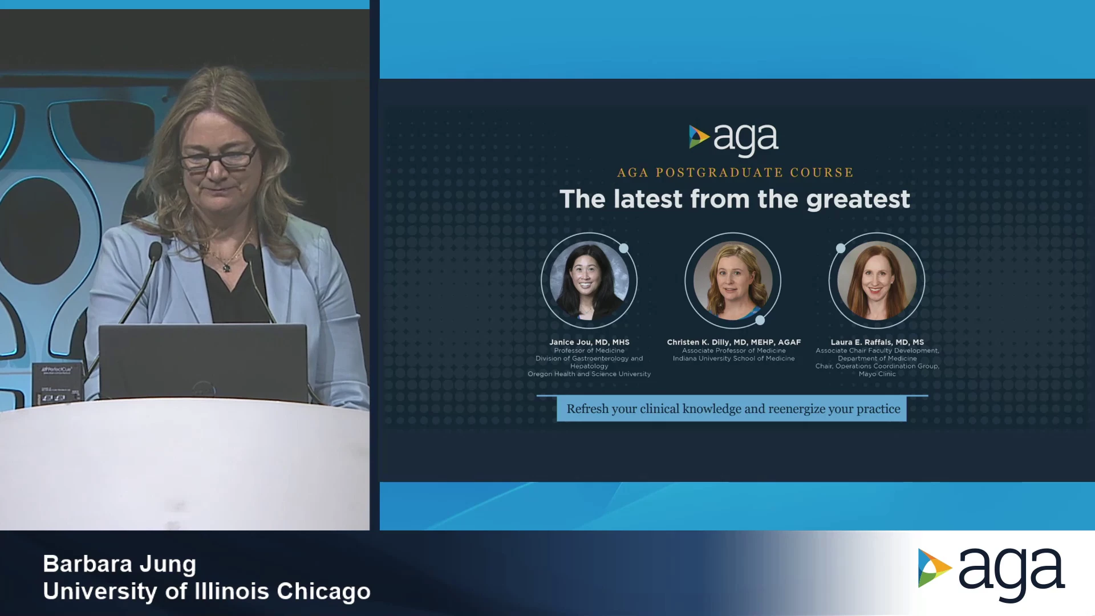Image resolution: width=1095 pixels, height=616 pixels.
Task: Click the Laura E. Raffals name text
Action: (877, 342)
